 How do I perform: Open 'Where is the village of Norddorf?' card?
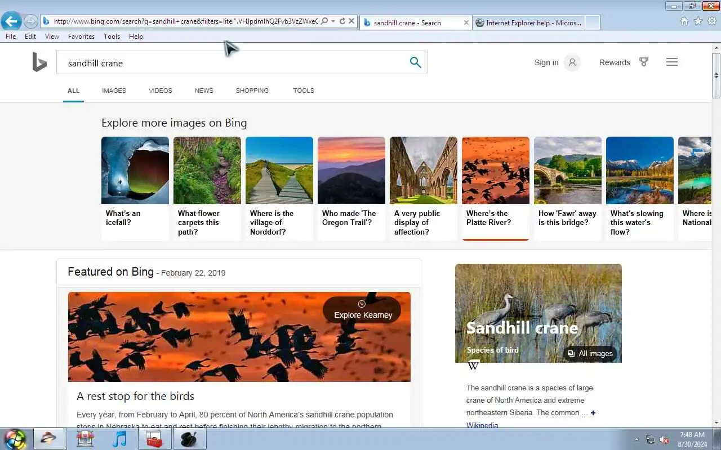tap(279, 188)
